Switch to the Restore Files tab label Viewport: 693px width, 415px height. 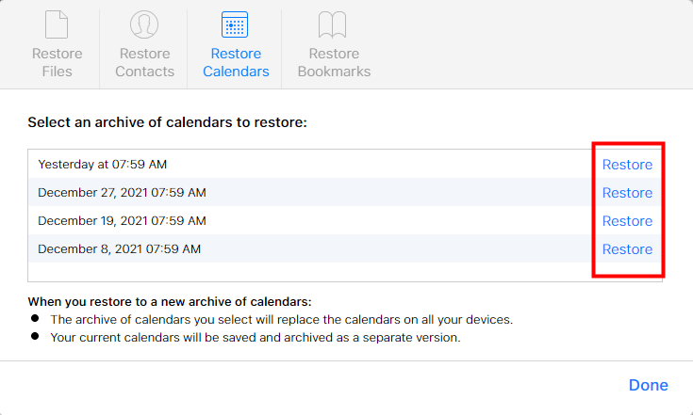click(x=57, y=62)
